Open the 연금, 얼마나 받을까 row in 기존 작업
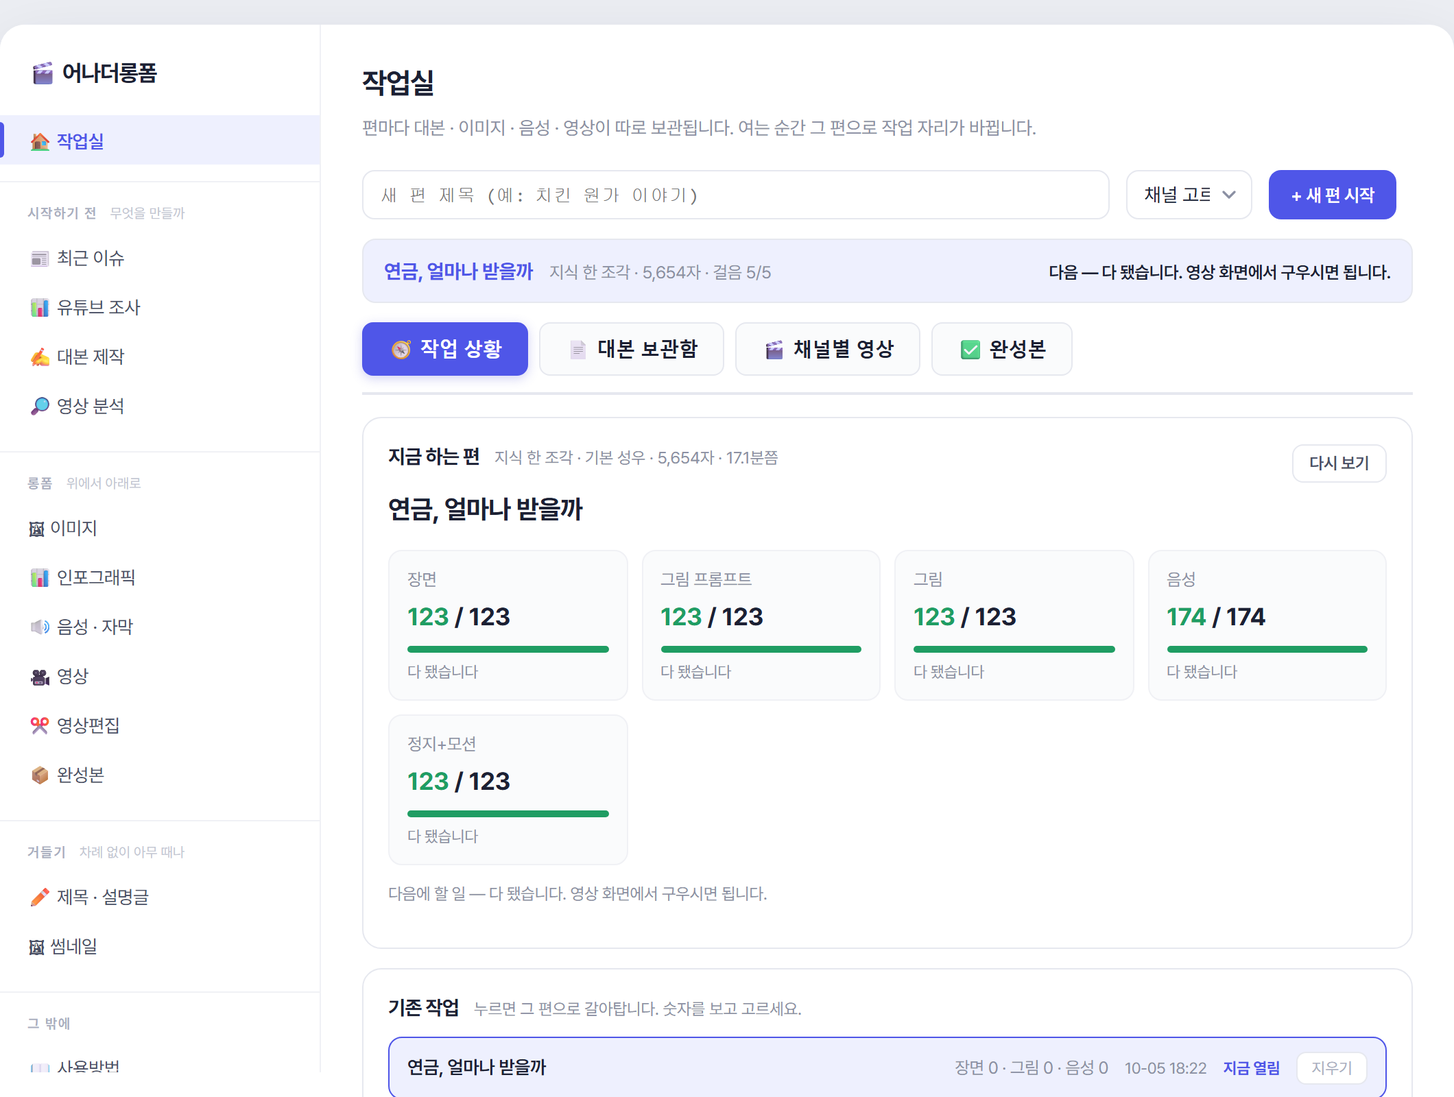1454x1097 pixels. pos(887,1068)
